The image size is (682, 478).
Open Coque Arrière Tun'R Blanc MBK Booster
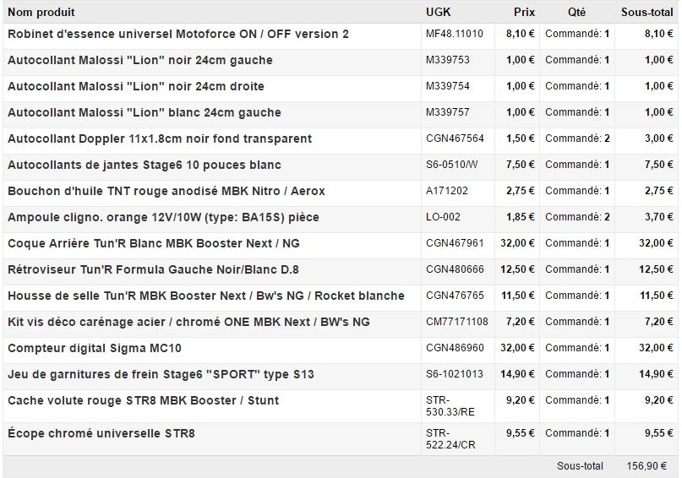[154, 243]
